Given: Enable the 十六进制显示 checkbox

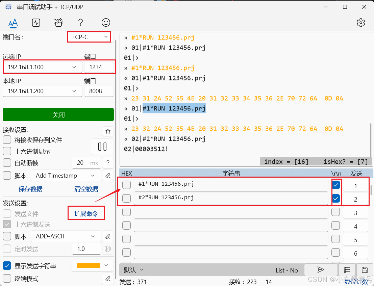Looking at the screenshot, I should click(x=7, y=151).
